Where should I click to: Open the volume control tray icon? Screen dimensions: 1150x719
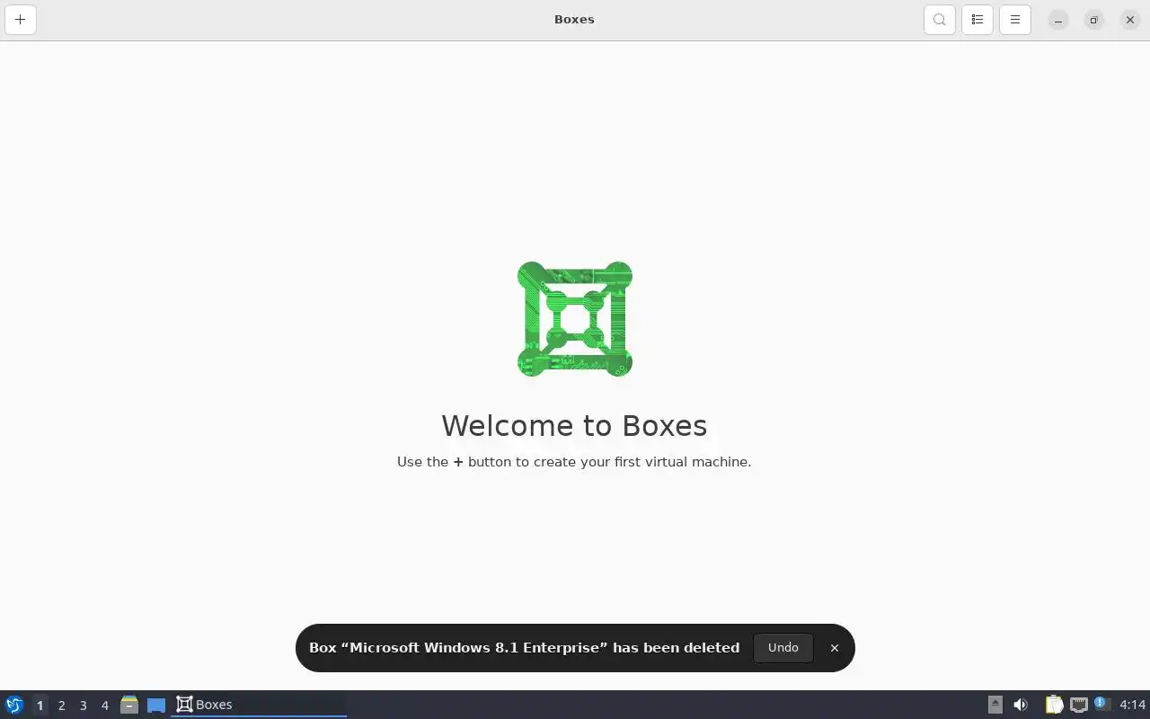click(x=1021, y=705)
